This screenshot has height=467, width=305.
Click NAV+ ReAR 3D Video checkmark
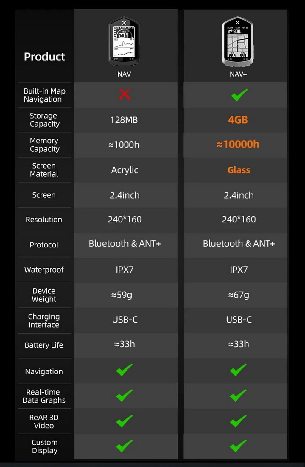coord(238,421)
